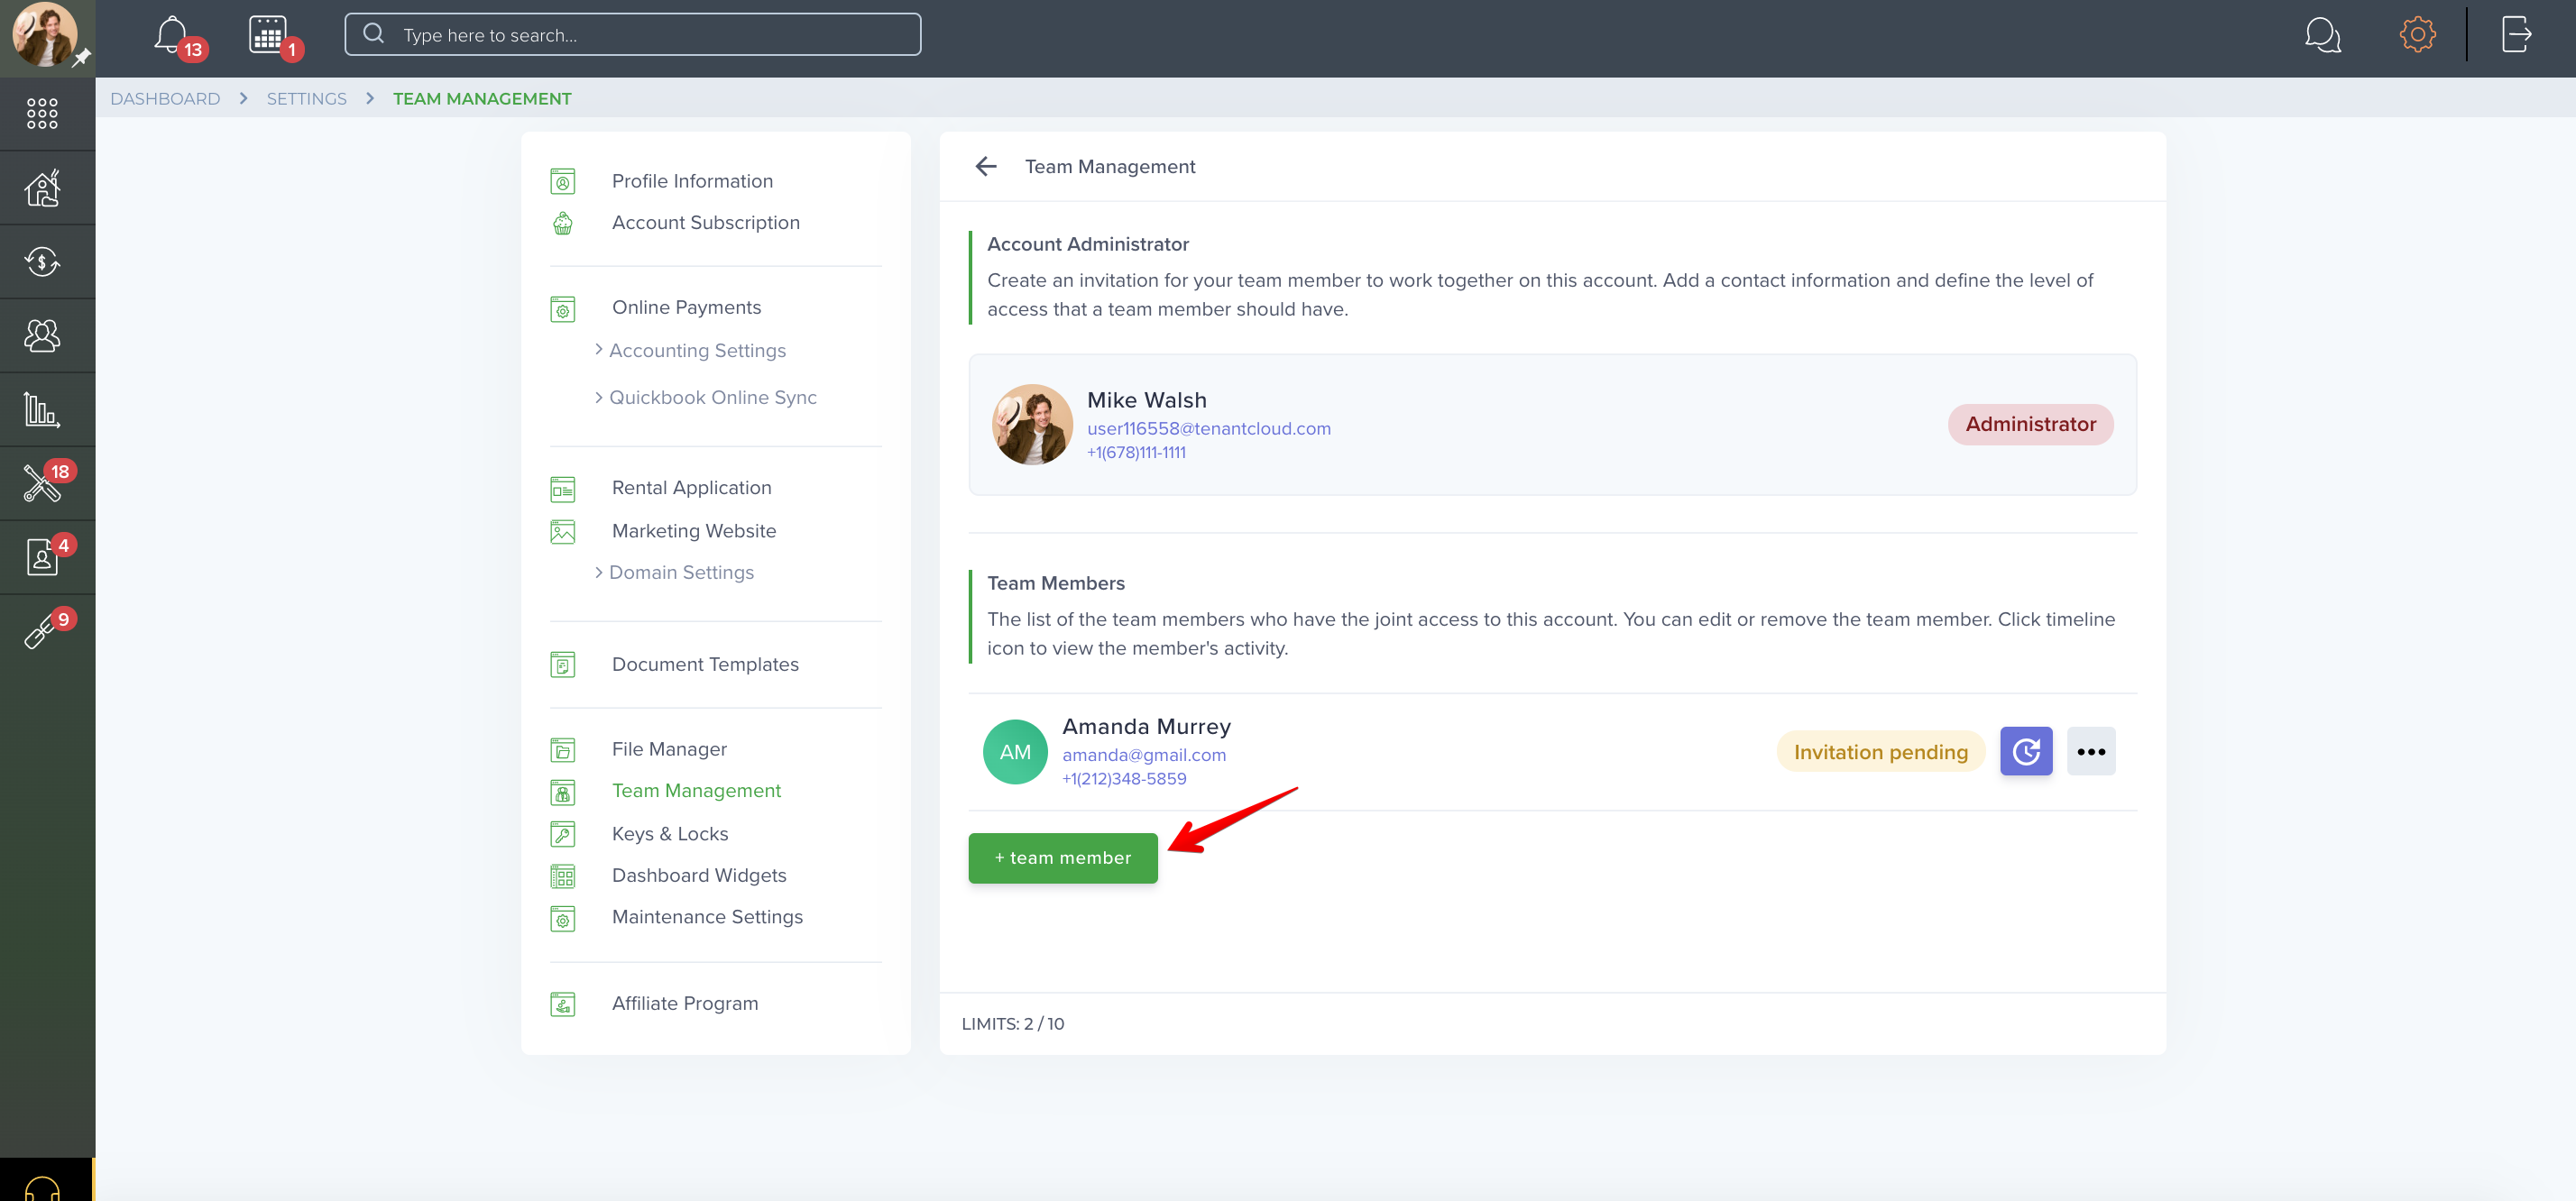Click the search input field

(x=632, y=34)
